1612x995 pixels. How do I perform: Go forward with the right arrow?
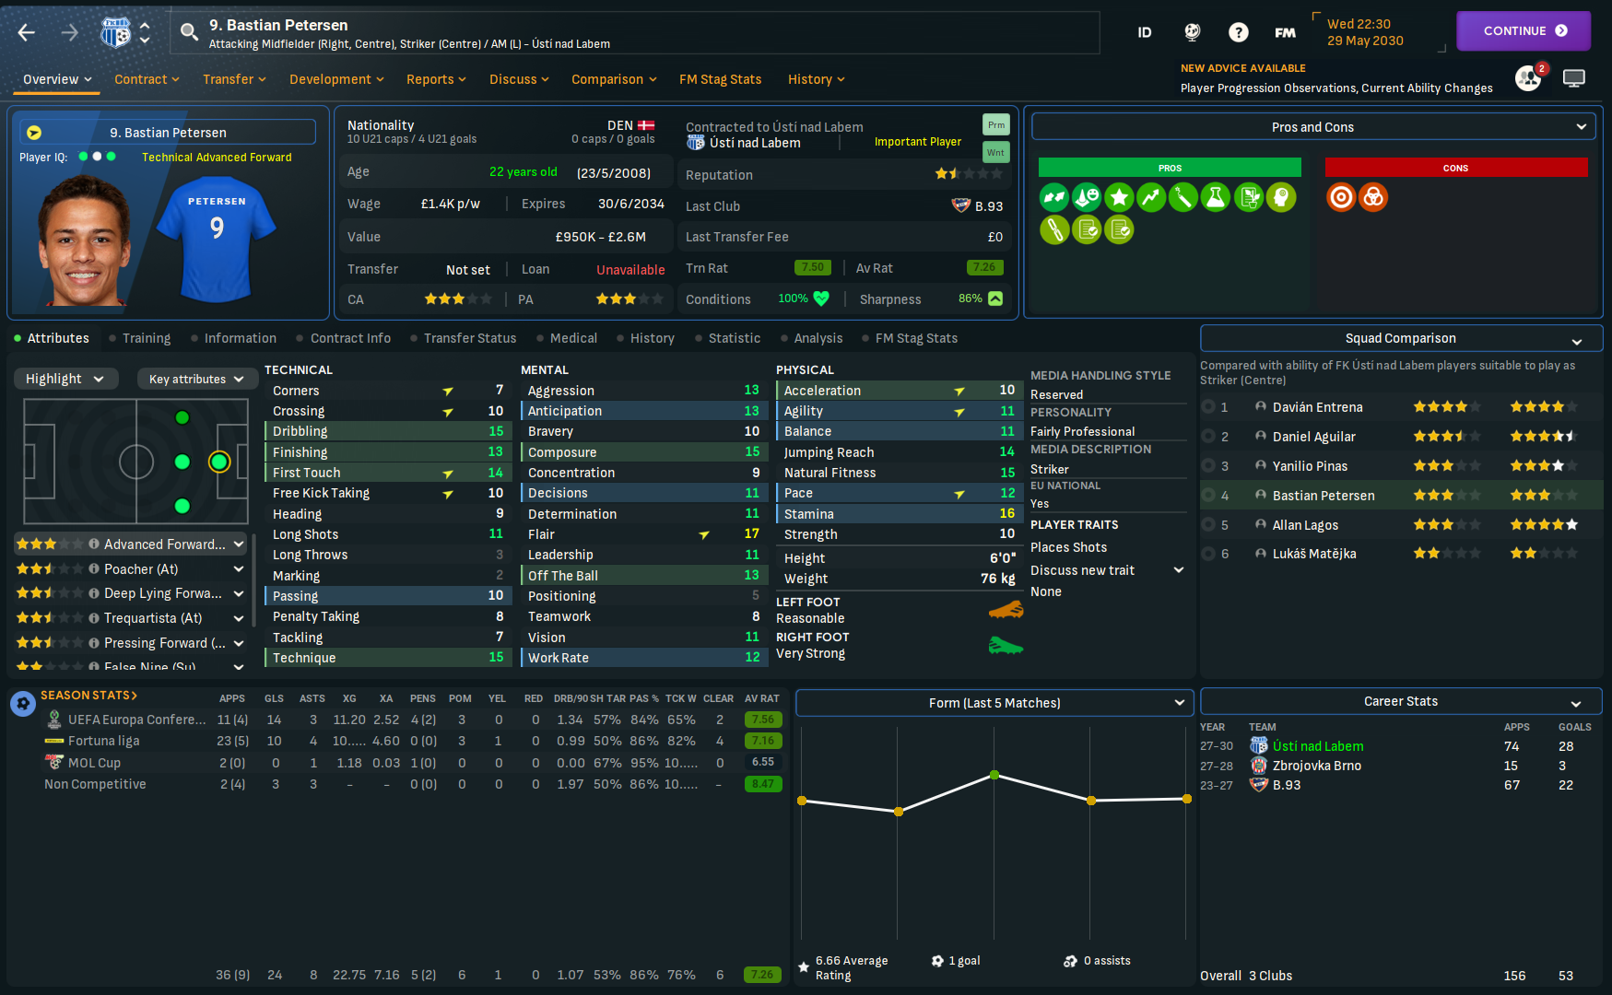[x=70, y=33]
